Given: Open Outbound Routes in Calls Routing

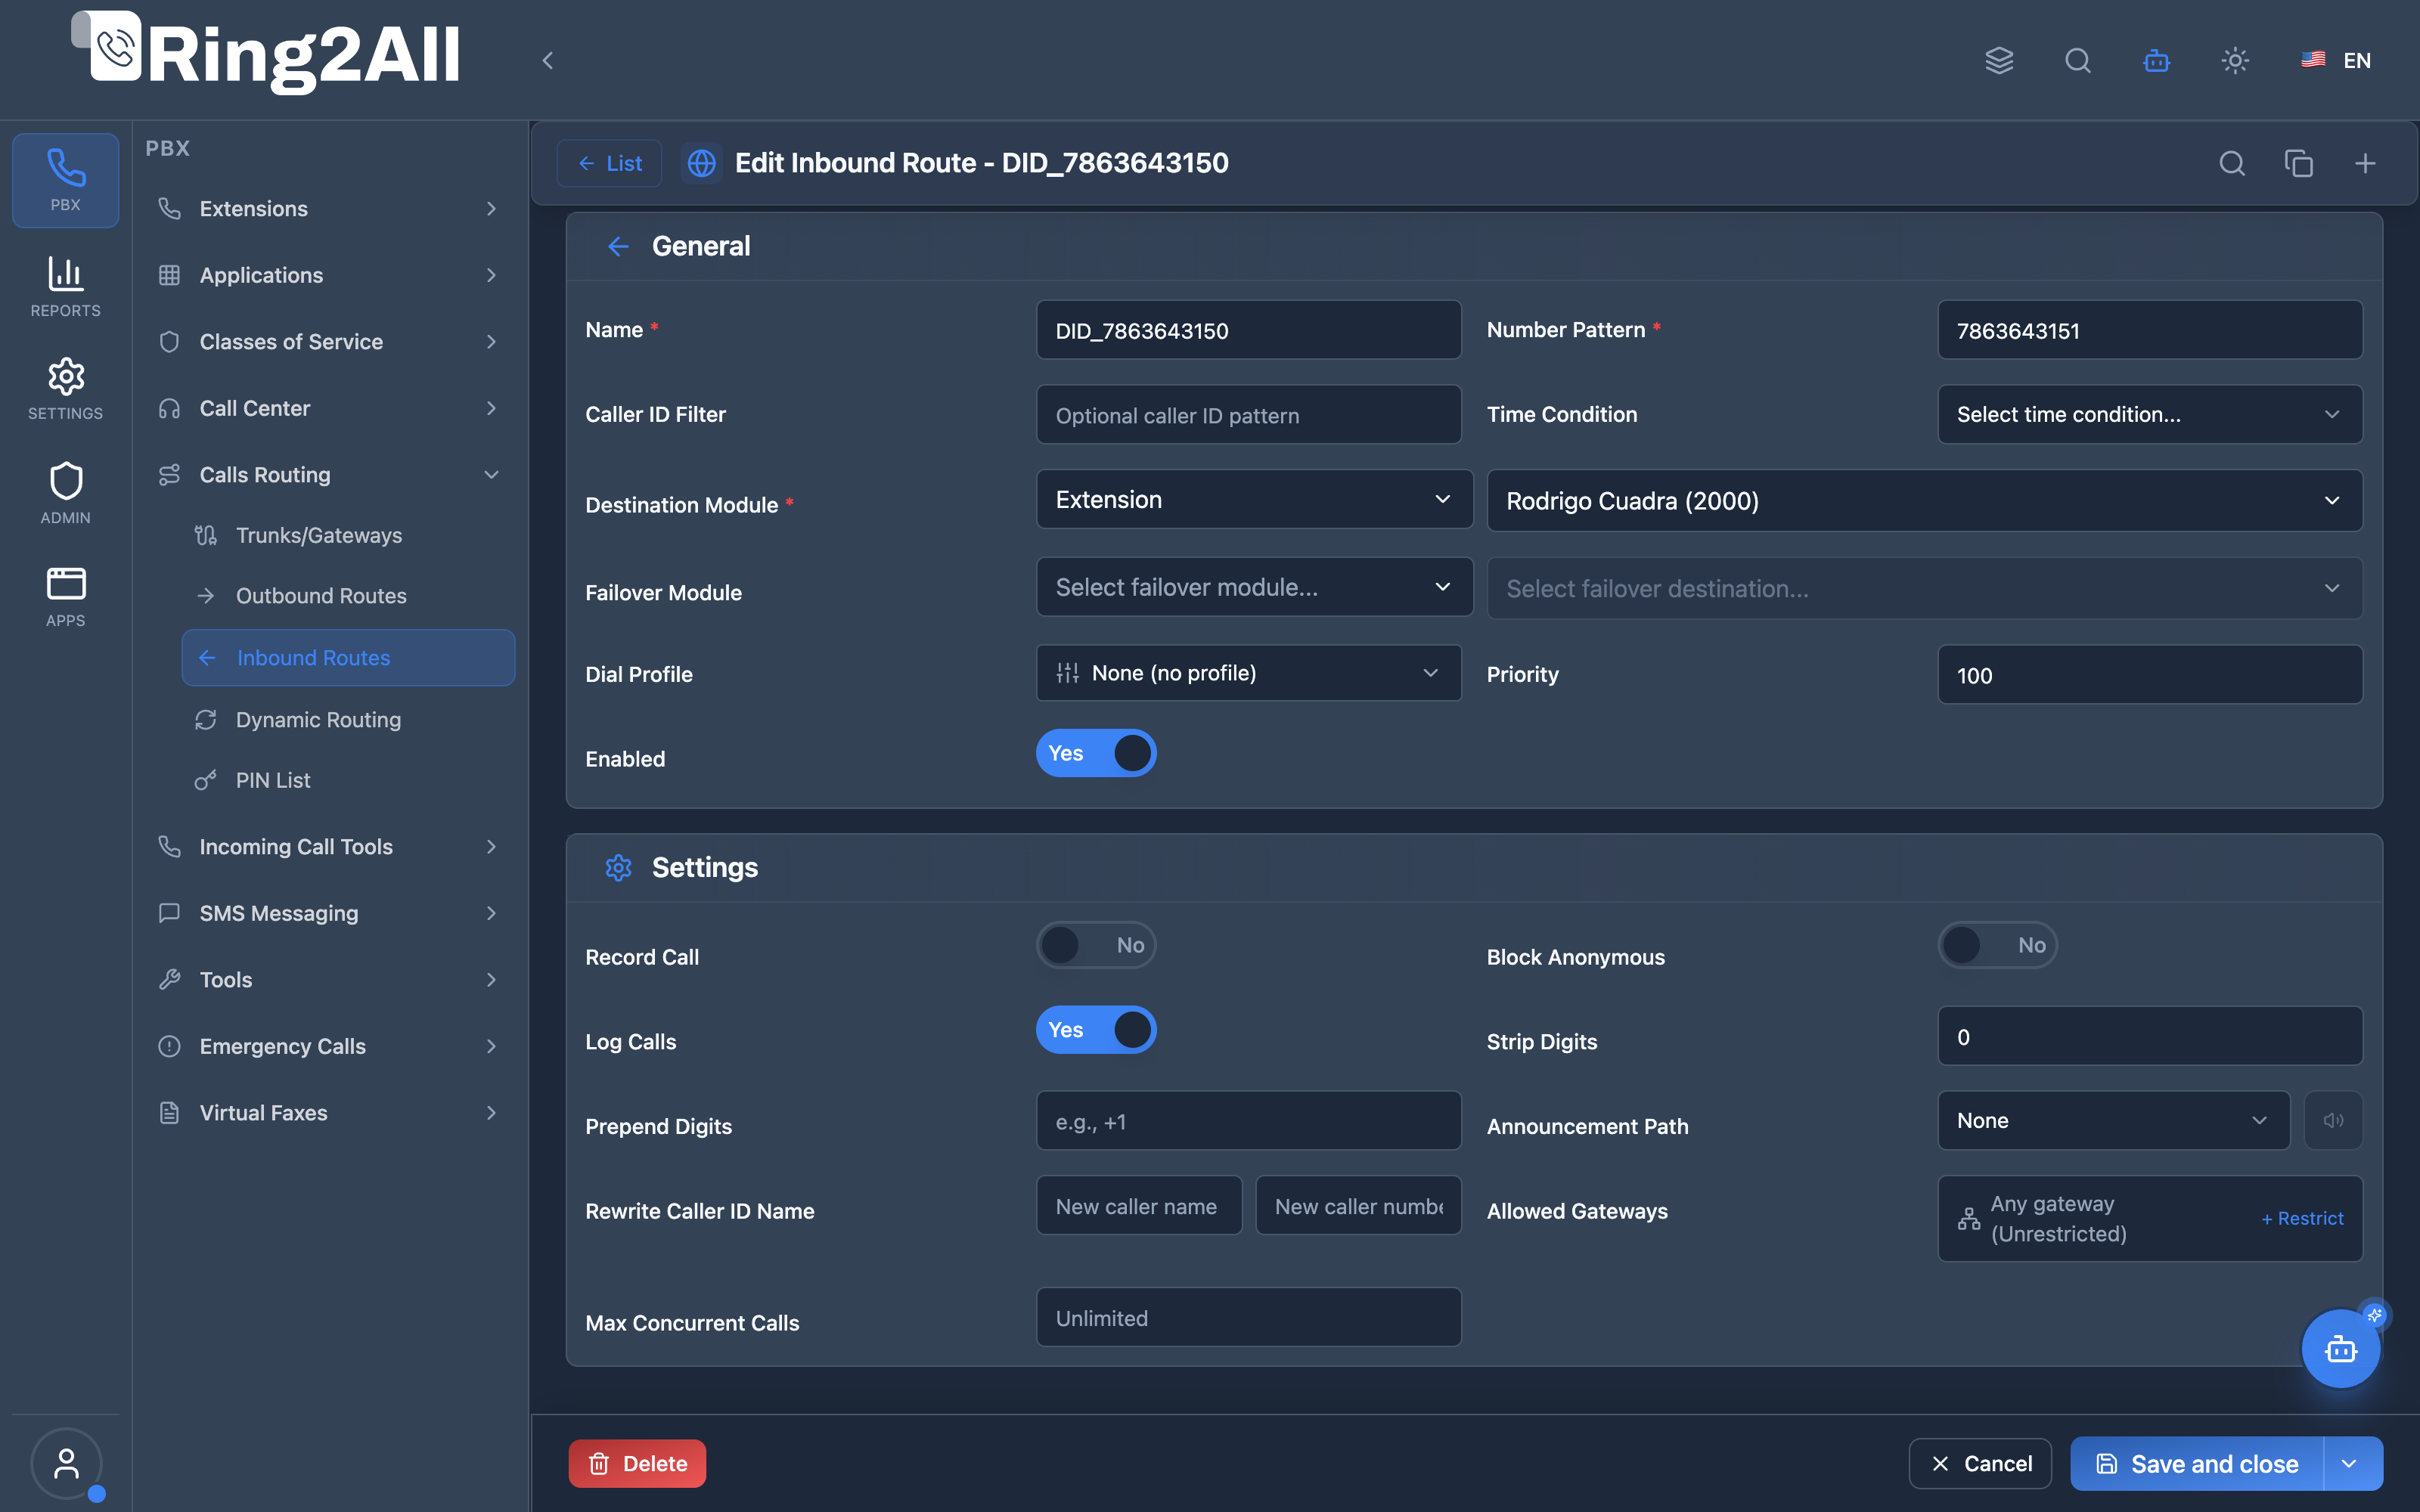Looking at the screenshot, I should [x=348, y=596].
